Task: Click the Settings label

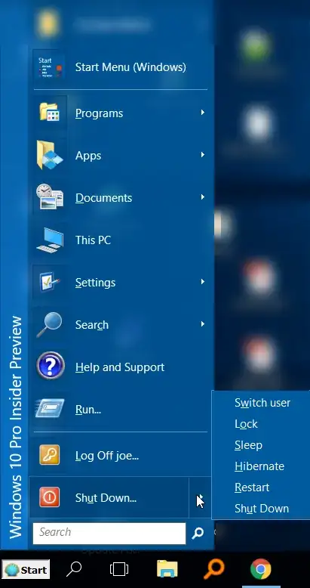Action: [x=96, y=283]
